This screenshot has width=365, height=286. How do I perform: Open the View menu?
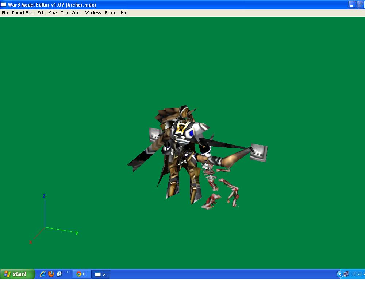coord(53,13)
